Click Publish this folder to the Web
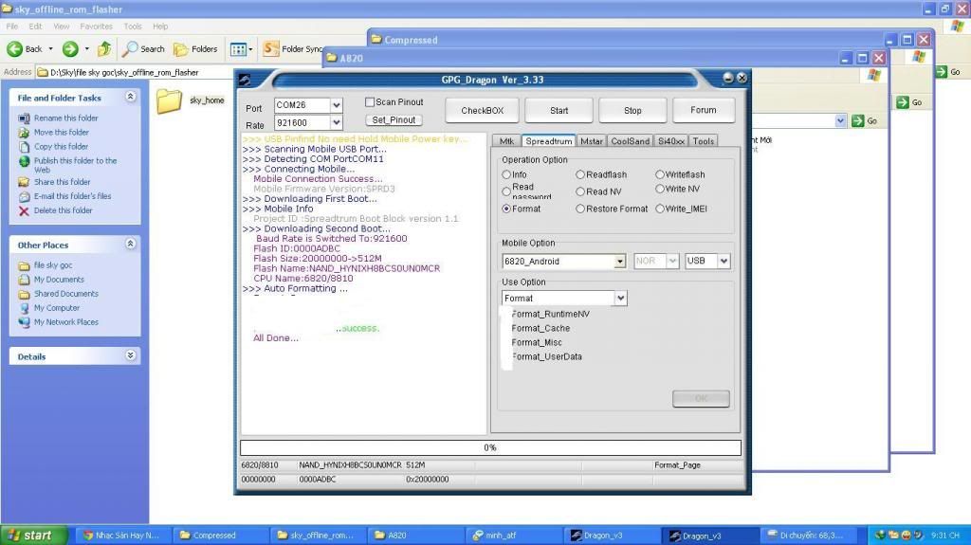Screen dimensions: 971x545 pyautogui.click(x=75, y=165)
